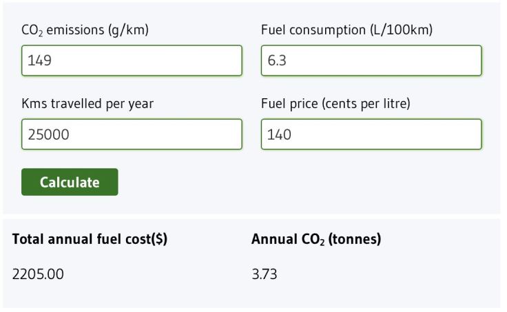The height and width of the screenshot is (312, 507).
Task: Click the 'Fuel price (cents per litre)' label
Action: click(x=335, y=104)
